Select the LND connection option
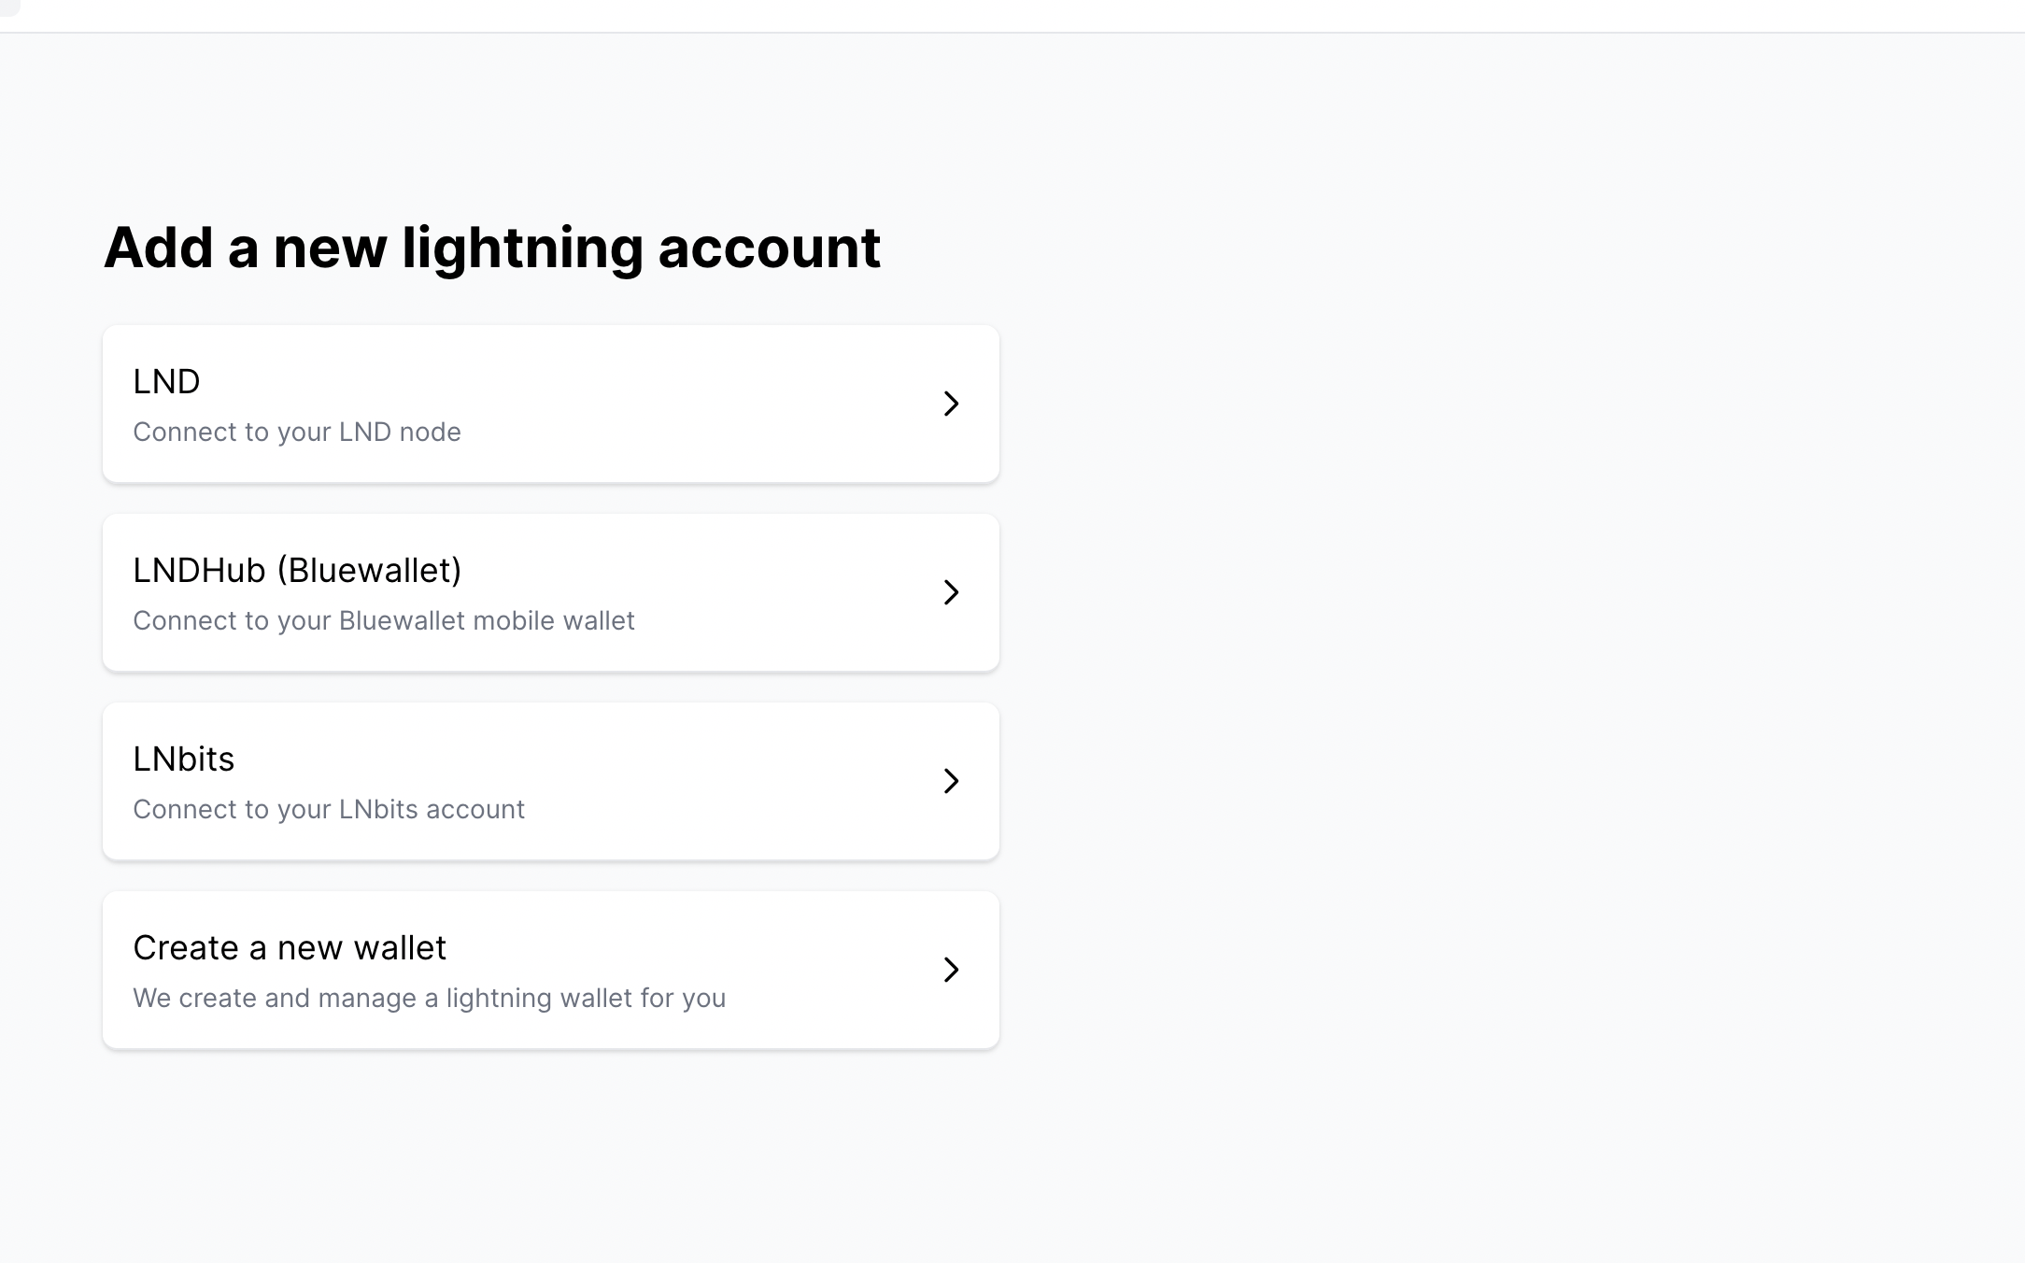Image resolution: width=2025 pixels, height=1263 pixels. pos(551,404)
